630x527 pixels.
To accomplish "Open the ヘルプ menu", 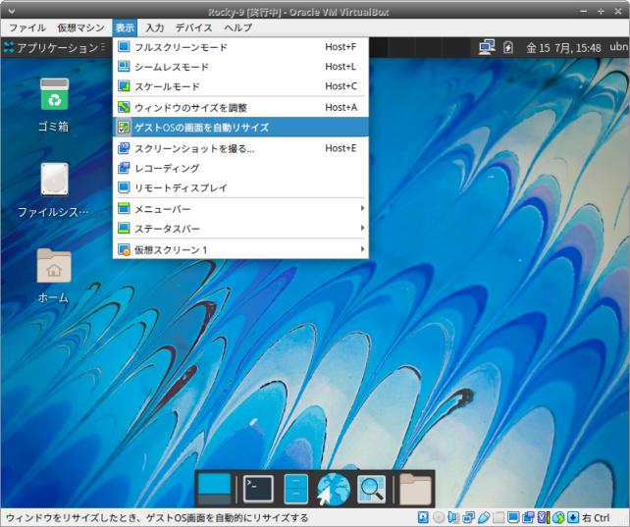I will (237, 27).
